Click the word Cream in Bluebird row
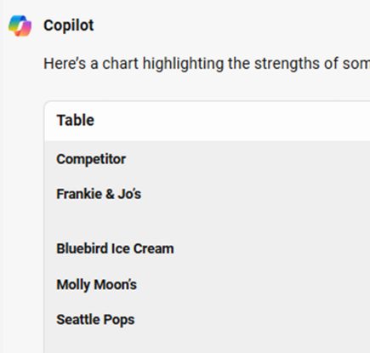The width and height of the screenshot is (370, 353). (x=153, y=248)
